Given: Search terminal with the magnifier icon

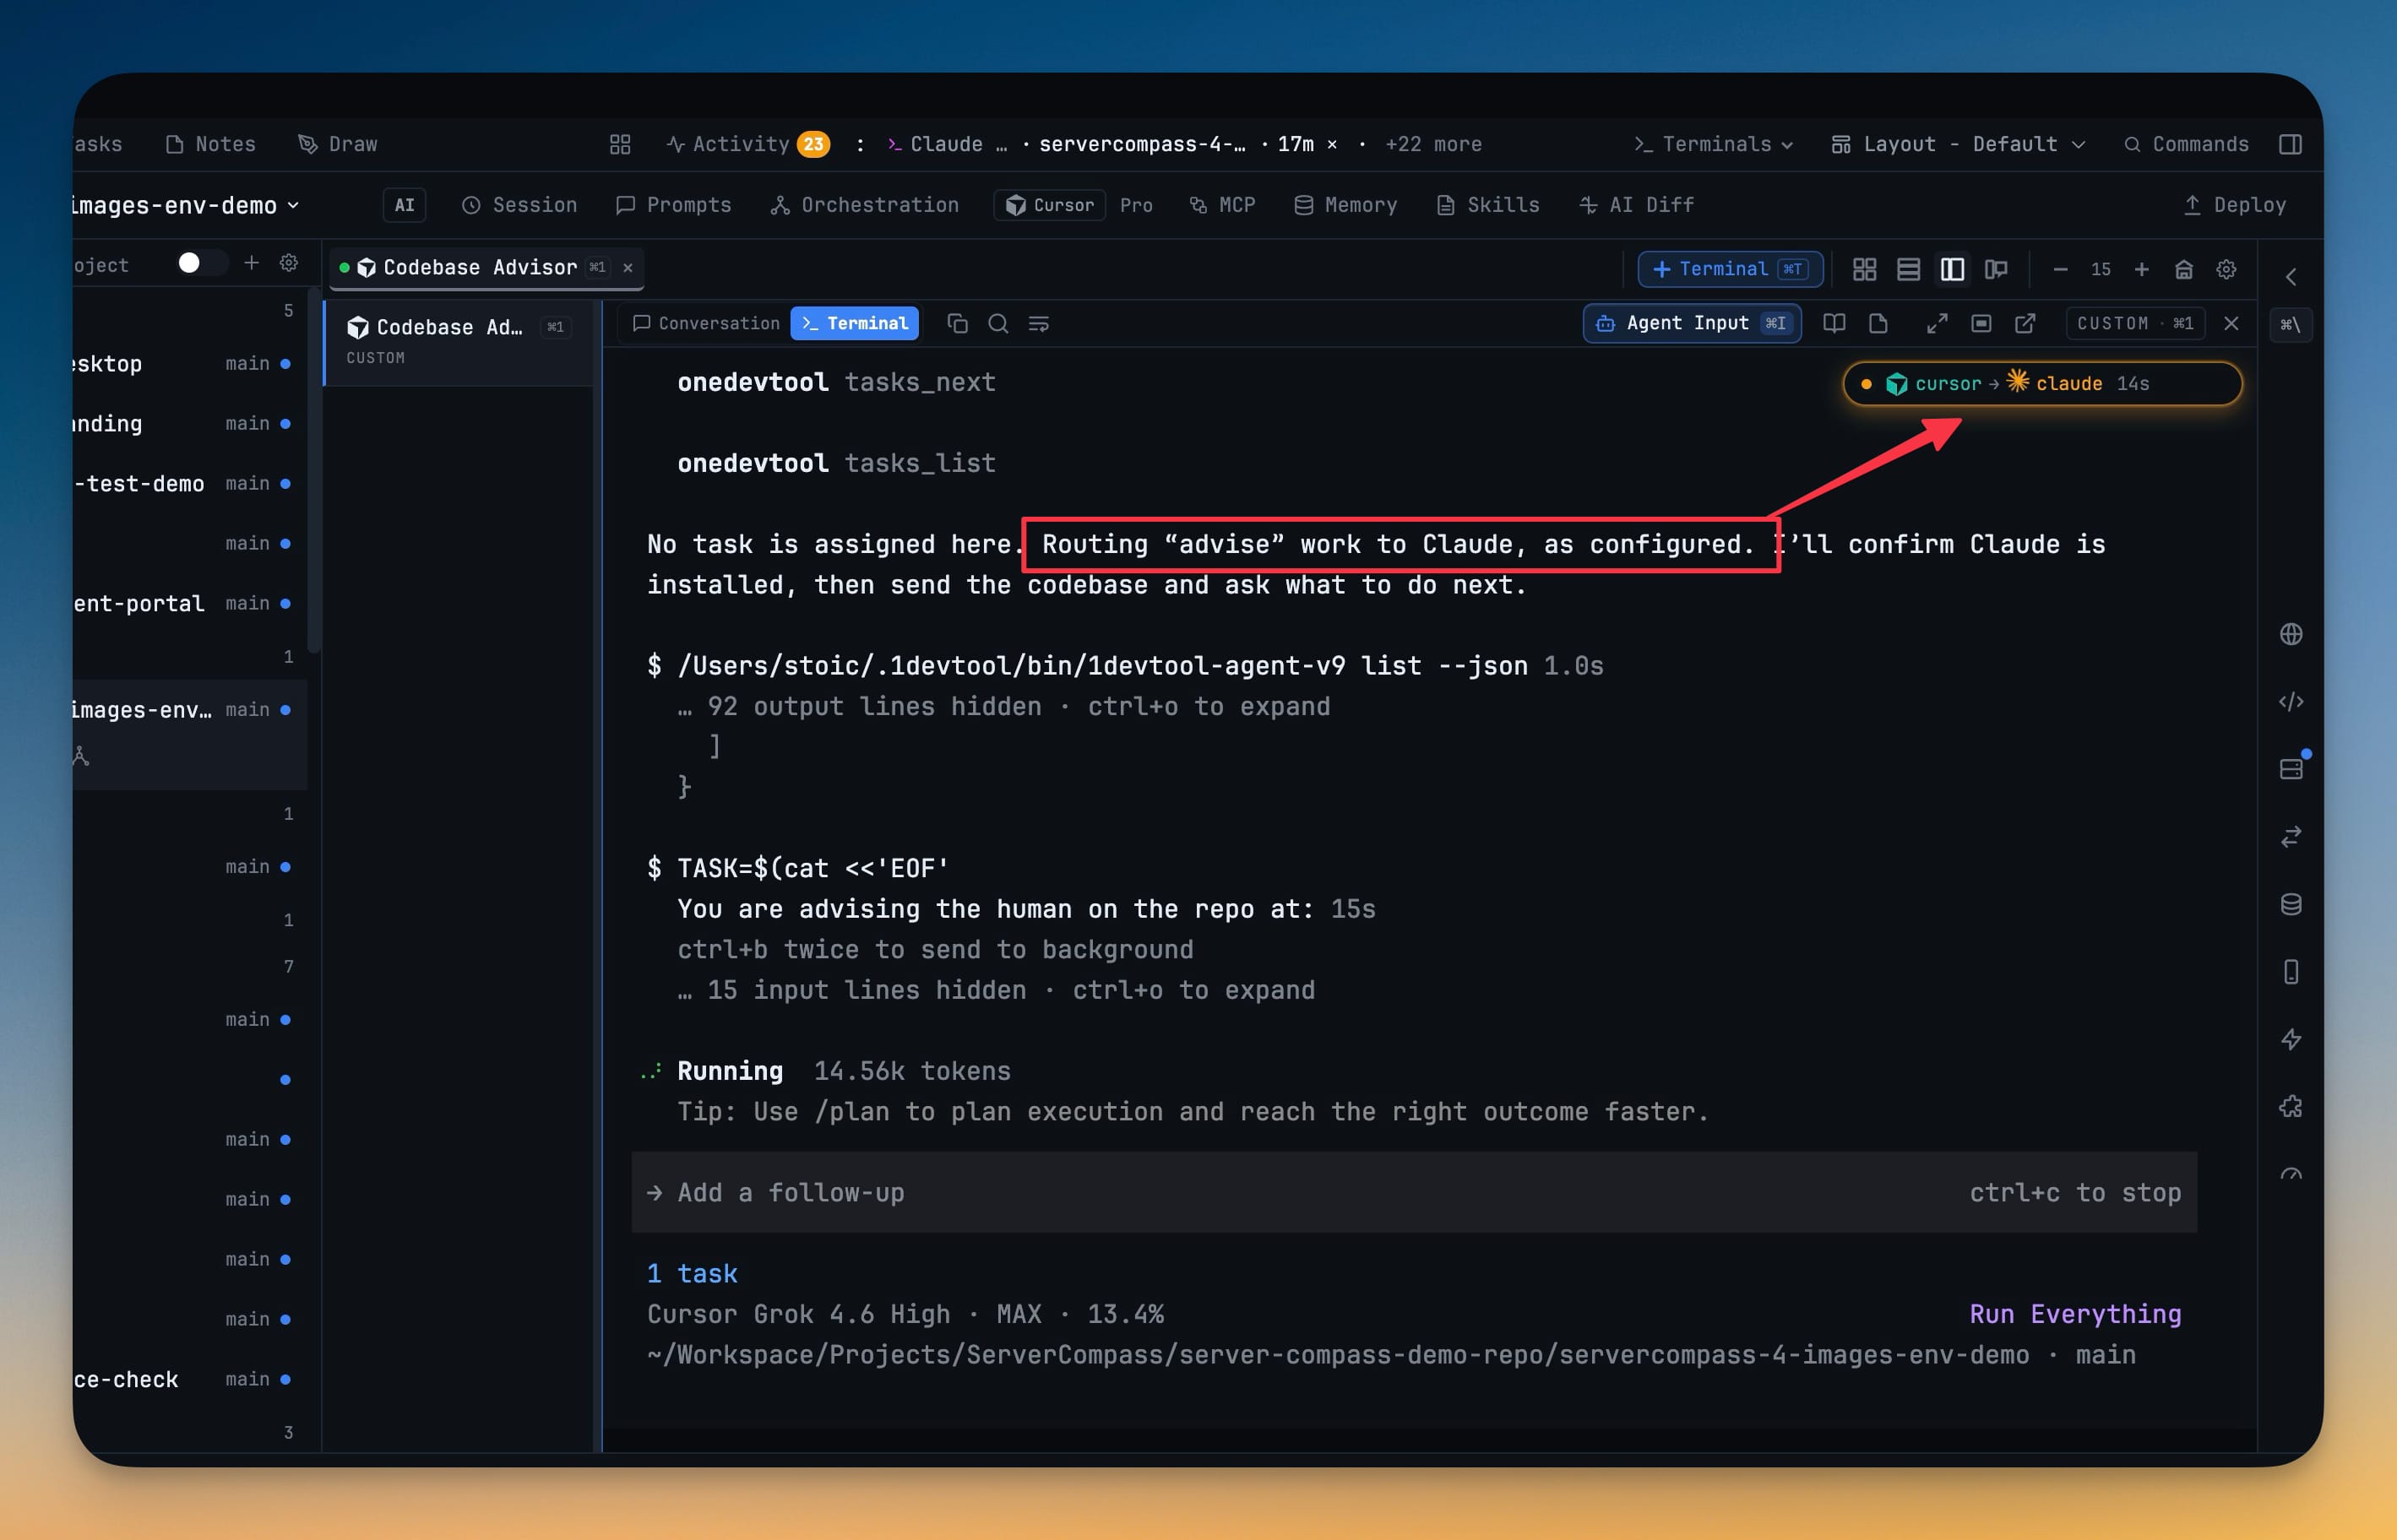Looking at the screenshot, I should (x=998, y=323).
